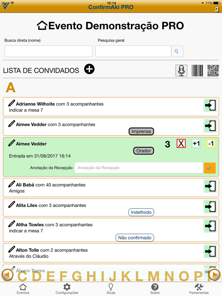The image size is (222, 296).
Task: Add one companion with +1 button
Action: (196, 143)
